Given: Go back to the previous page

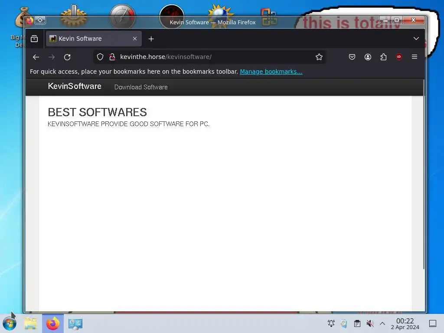Looking at the screenshot, I should 36,57.
